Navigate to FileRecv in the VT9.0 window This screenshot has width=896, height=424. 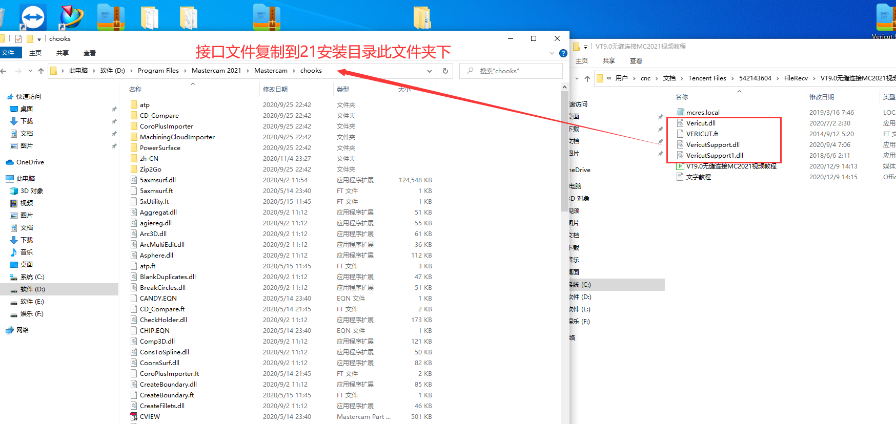[796, 78]
